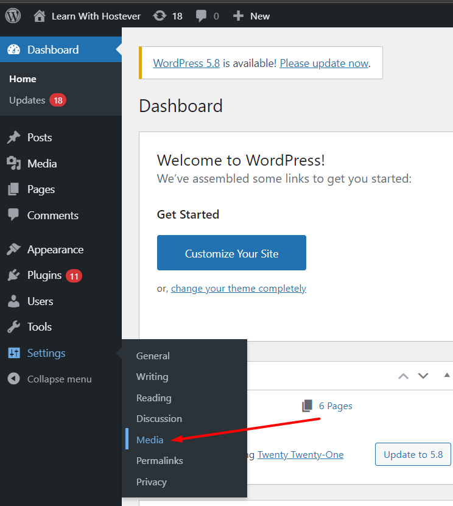
Task: Open the updates refresh icon showing 18
Action: [160, 15]
